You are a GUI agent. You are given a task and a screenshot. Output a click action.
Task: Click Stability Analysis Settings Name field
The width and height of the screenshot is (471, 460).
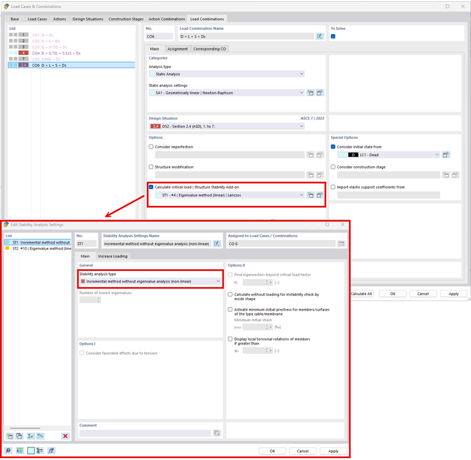pyautogui.click(x=157, y=244)
